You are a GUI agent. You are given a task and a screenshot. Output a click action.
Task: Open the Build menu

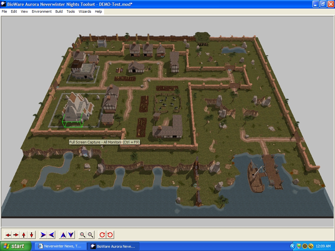pos(59,11)
